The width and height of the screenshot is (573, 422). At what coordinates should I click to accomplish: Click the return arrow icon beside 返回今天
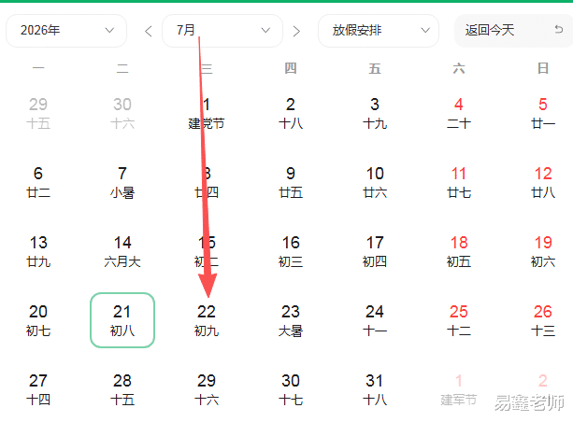[558, 29]
